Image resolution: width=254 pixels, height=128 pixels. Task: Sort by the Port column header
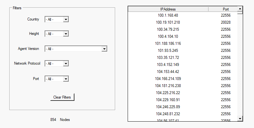coord(225,9)
